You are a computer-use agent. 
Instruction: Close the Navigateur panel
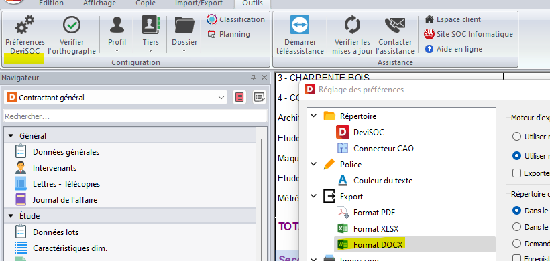[264, 78]
